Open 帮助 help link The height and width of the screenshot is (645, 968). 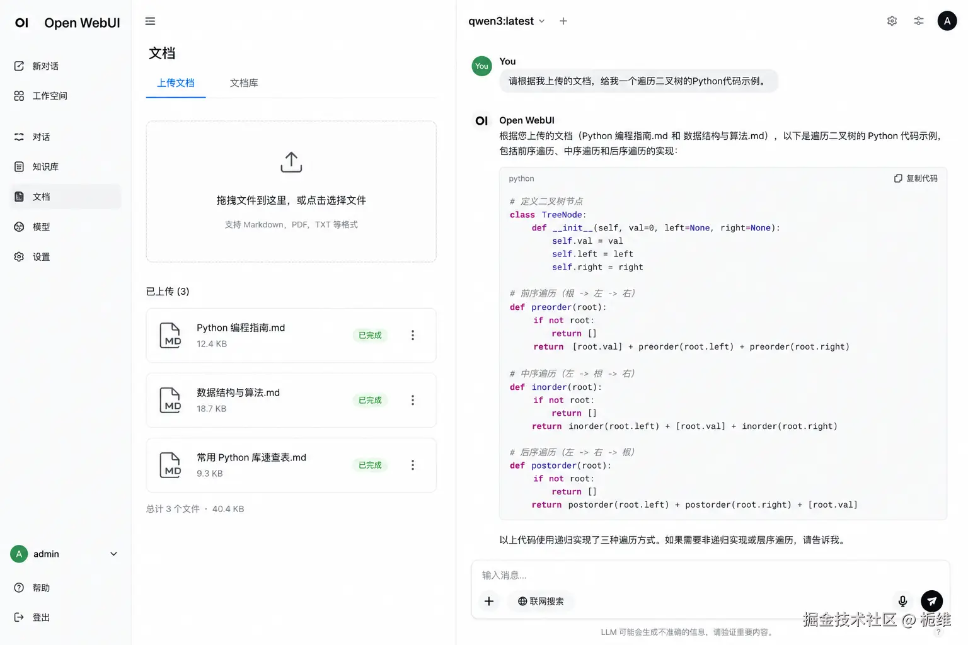pos(41,588)
